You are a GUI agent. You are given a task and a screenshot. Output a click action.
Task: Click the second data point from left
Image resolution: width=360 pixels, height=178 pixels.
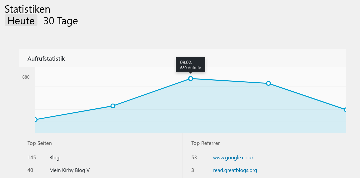[x=113, y=106]
